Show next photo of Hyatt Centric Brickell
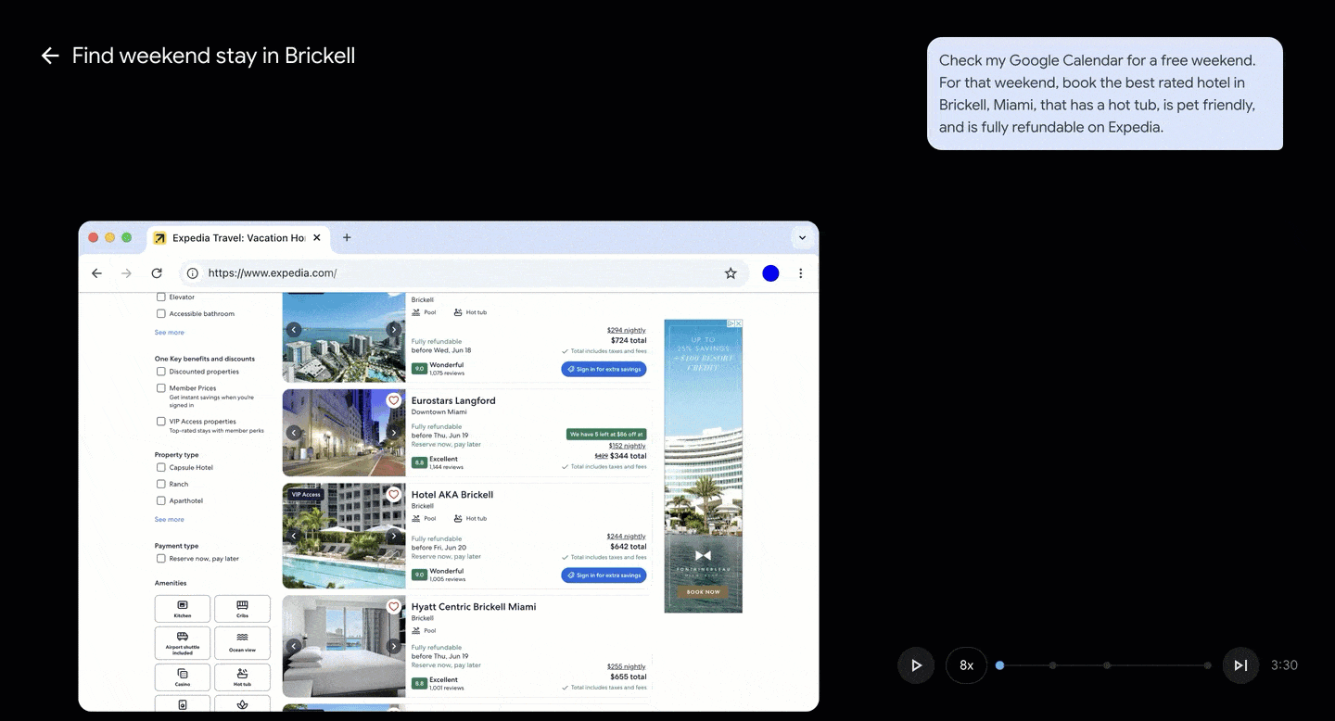 click(x=393, y=646)
